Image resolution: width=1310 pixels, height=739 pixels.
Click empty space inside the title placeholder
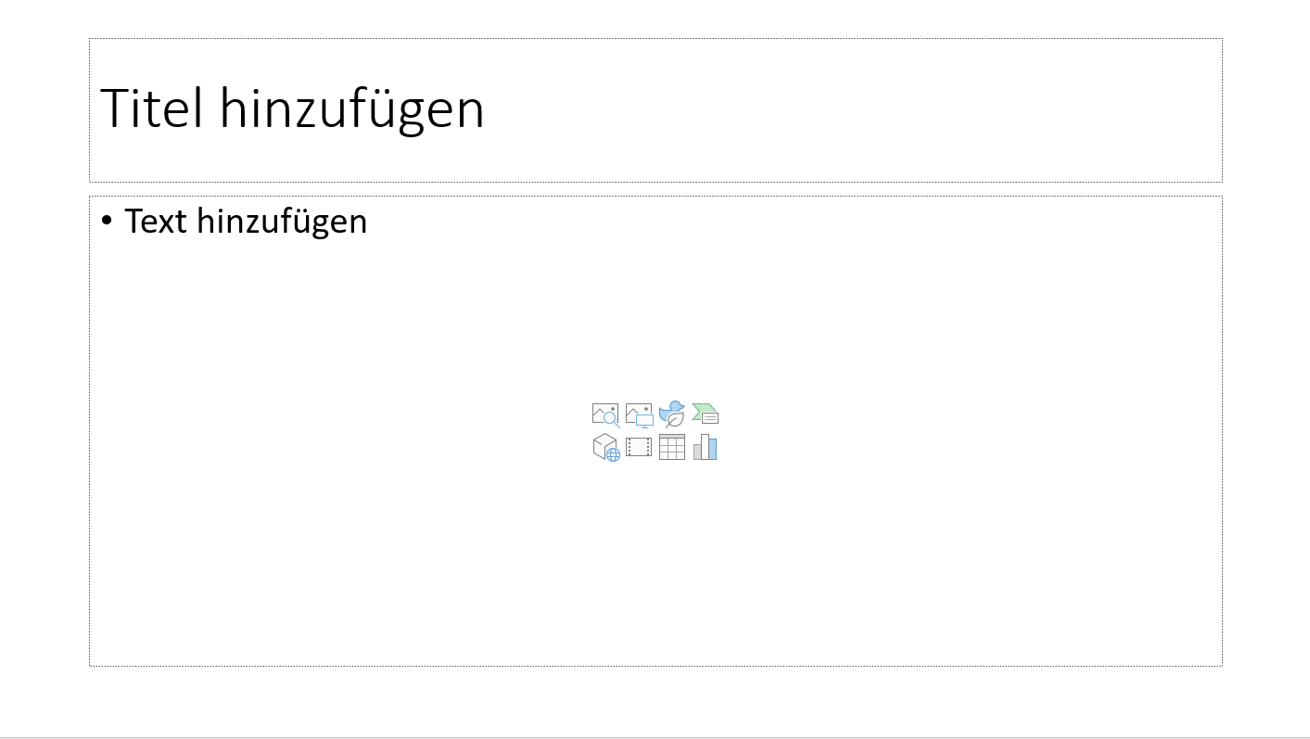(834, 110)
